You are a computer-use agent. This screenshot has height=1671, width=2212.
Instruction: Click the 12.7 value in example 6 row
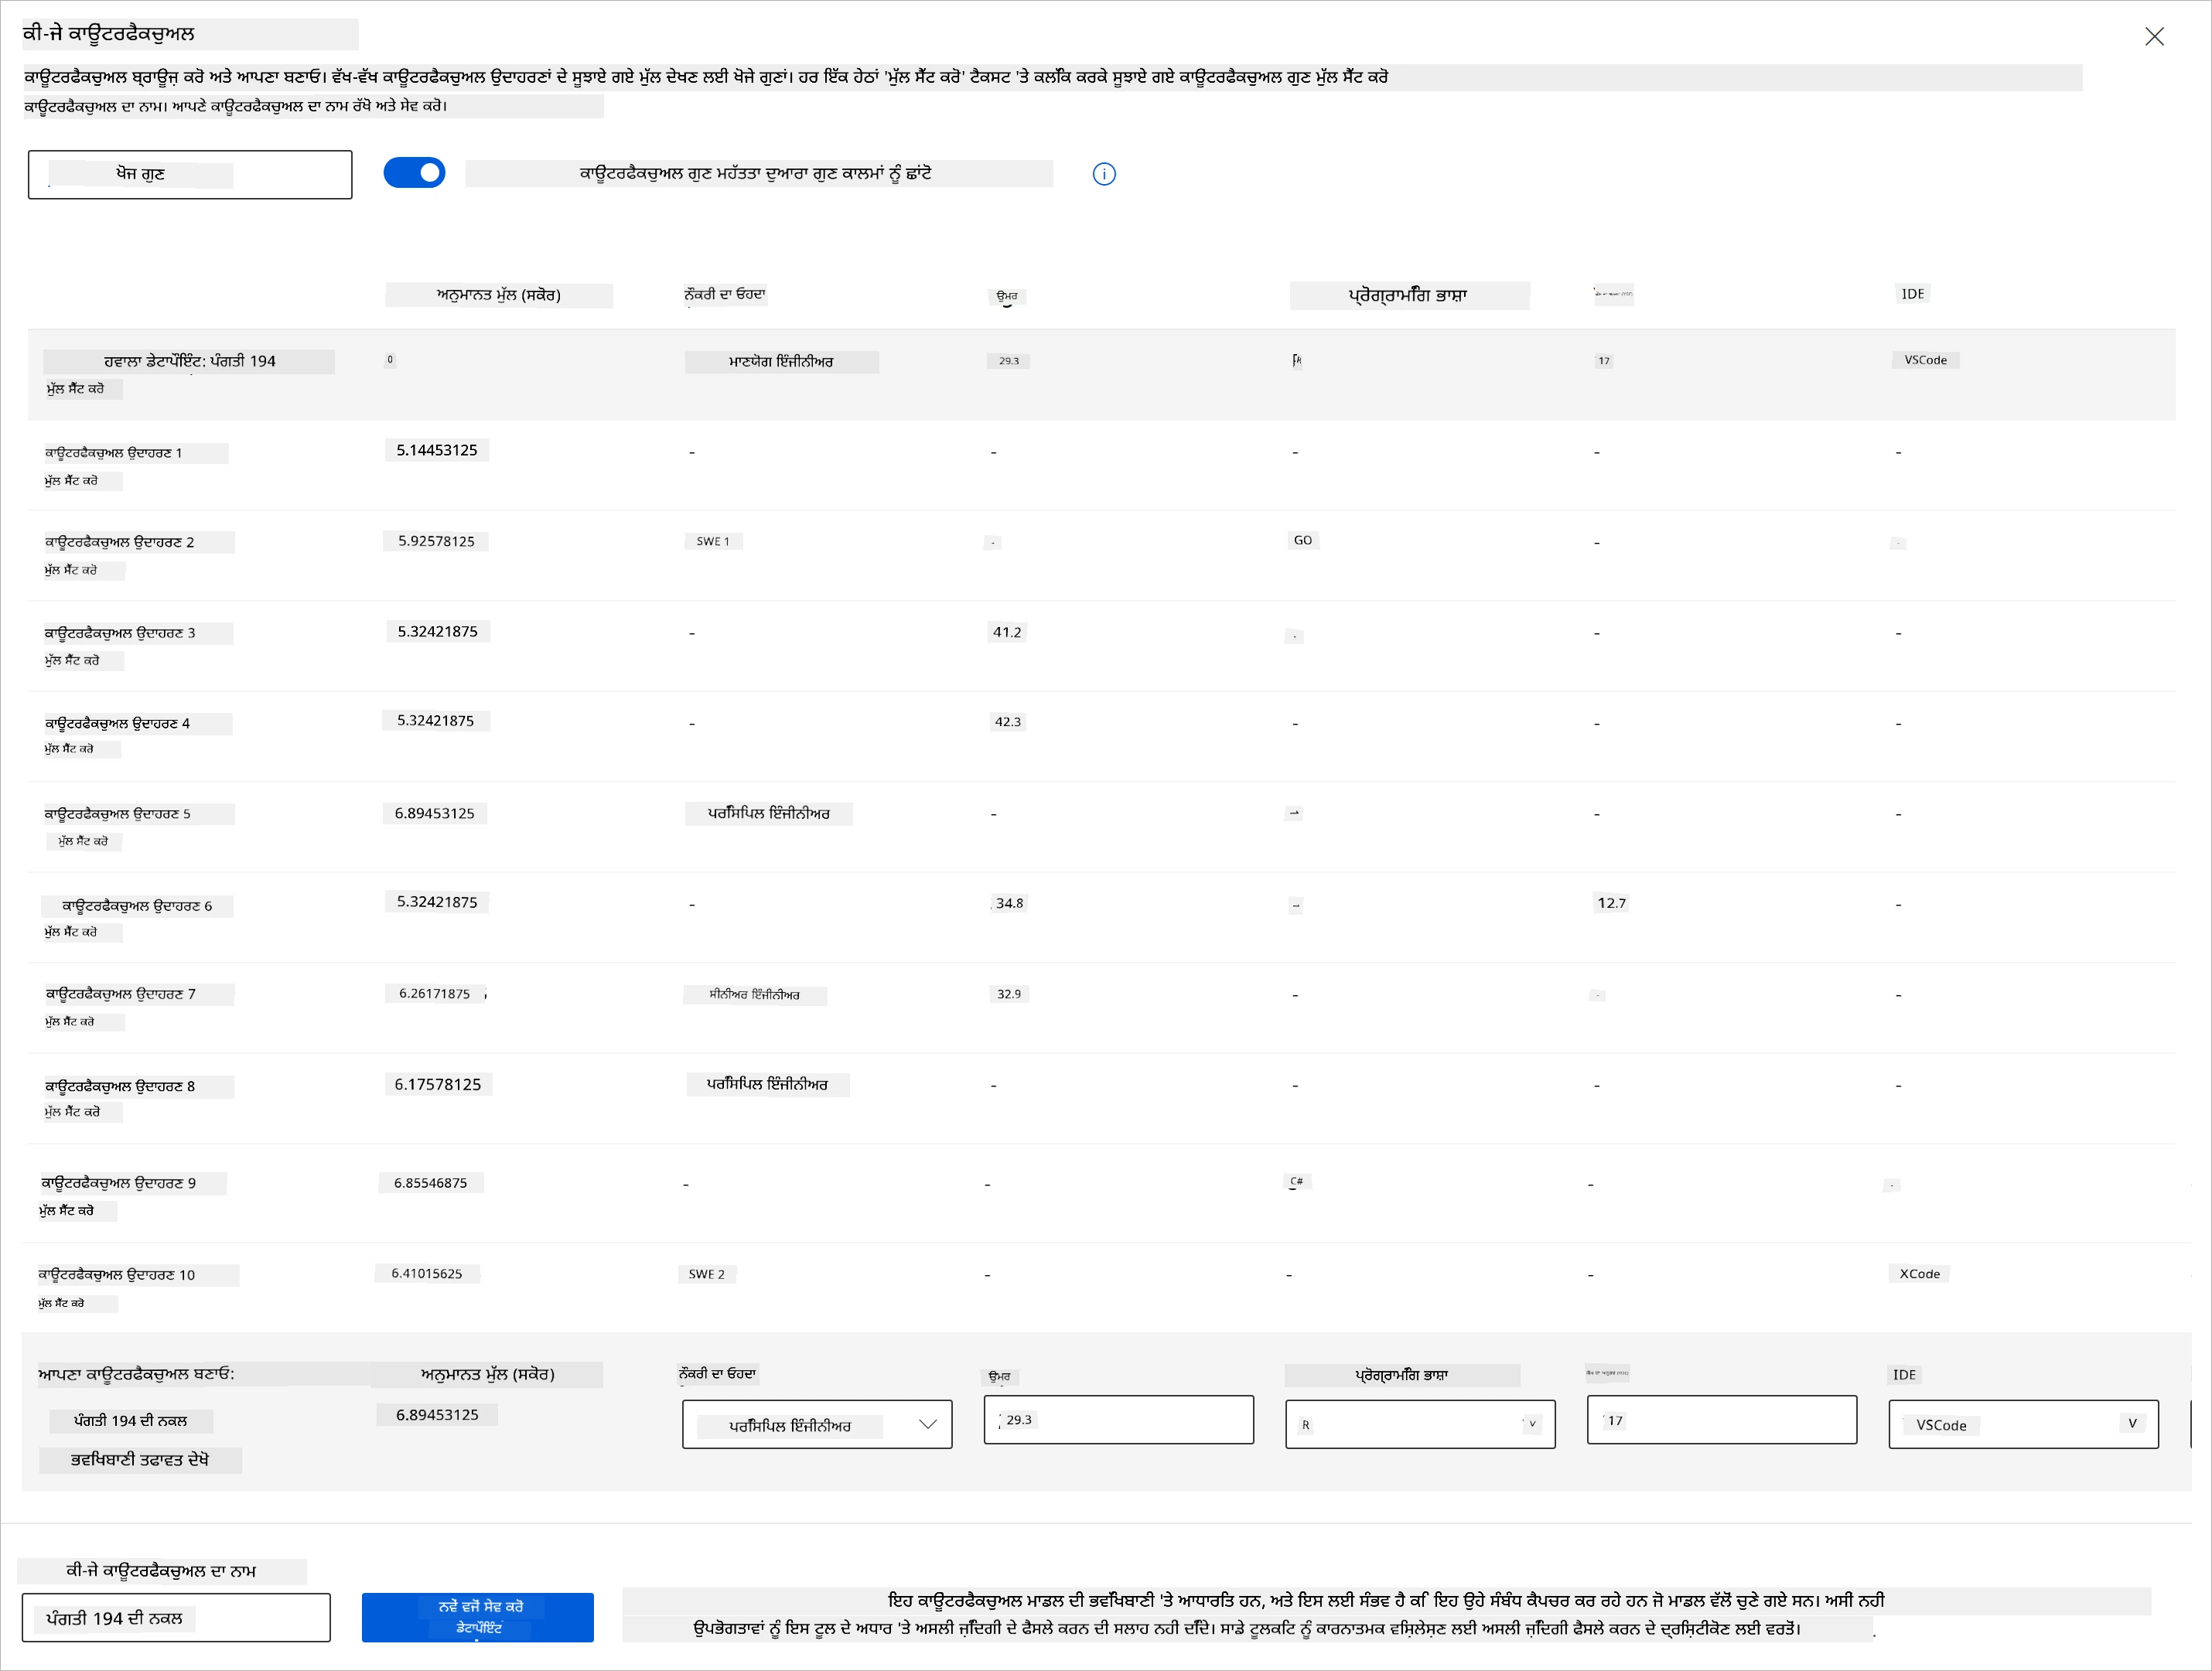point(1611,903)
